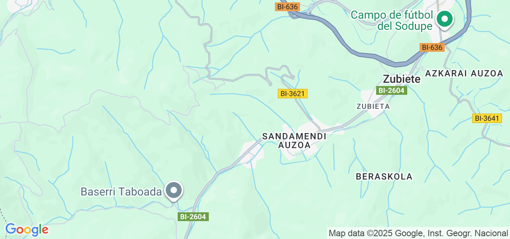
Task: Click the AZKARAI AUZOA label
Action: (464, 73)
